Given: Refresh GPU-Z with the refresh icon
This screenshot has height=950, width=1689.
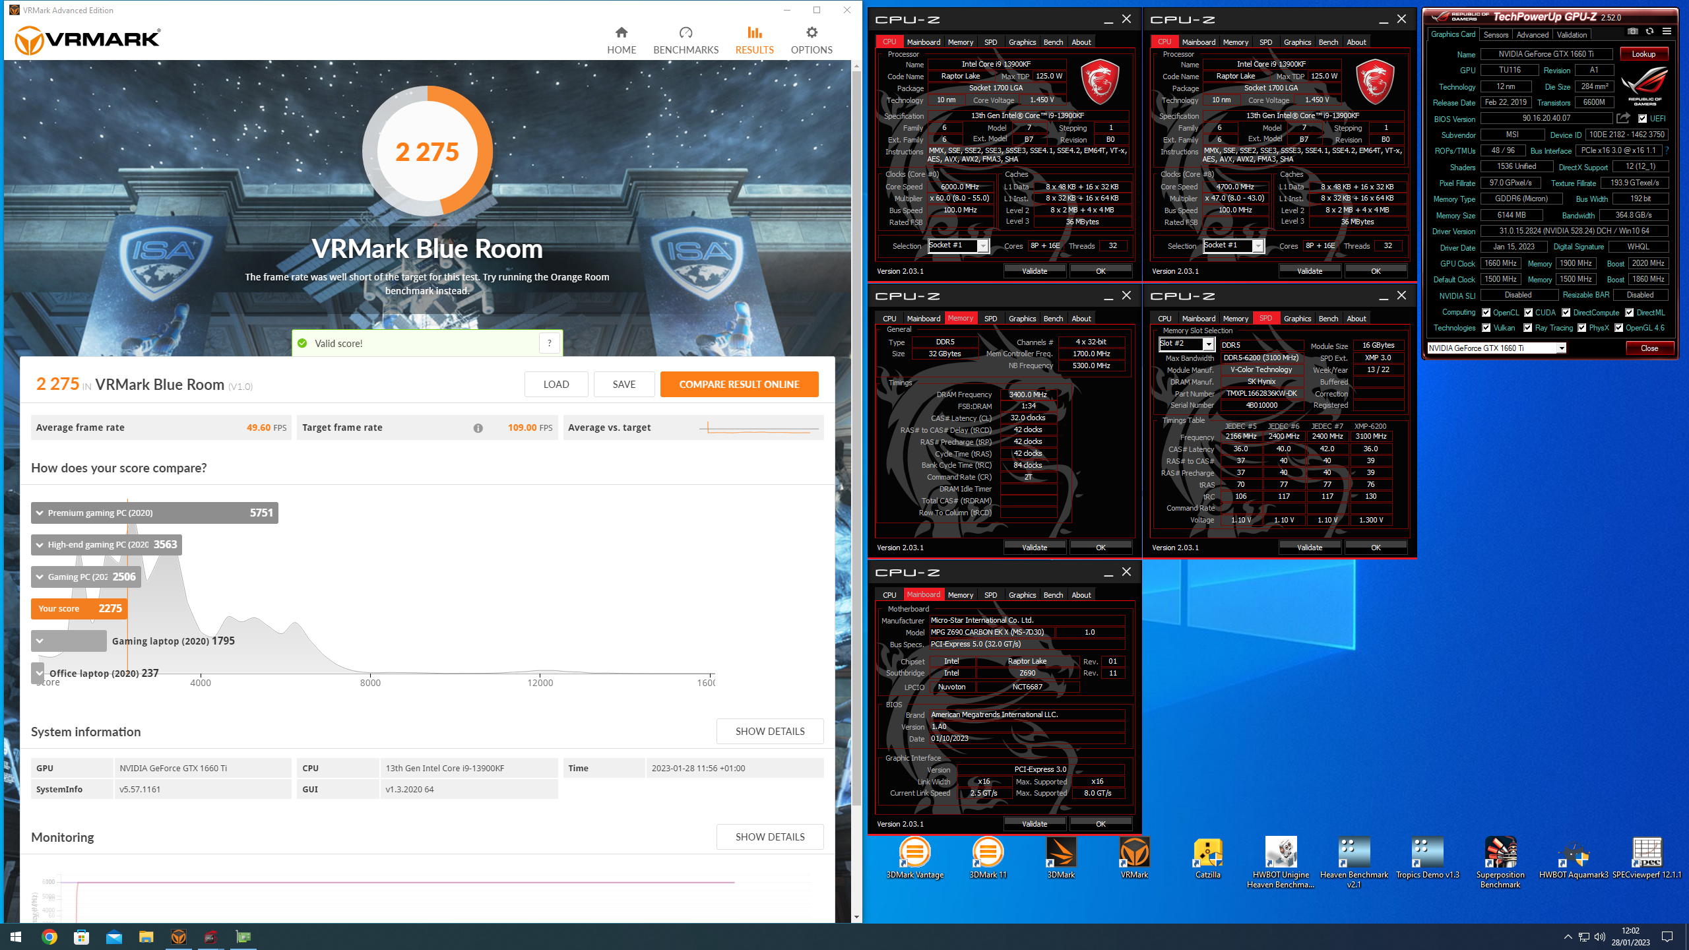Looking at the screenshot, I should [x=1649, y=31].
